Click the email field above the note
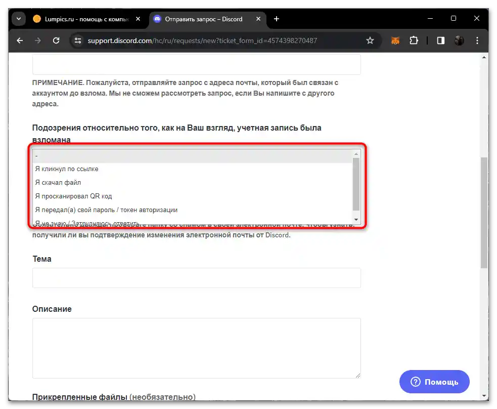 (197, 64)
